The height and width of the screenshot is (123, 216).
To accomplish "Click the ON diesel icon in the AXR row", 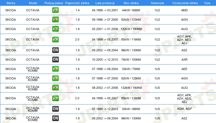I will [55, 60].
